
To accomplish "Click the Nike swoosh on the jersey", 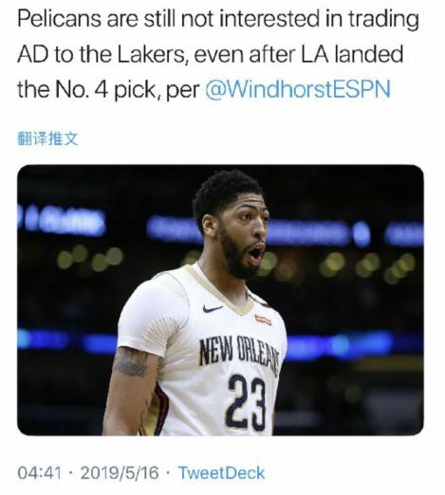I will [213, 308].
